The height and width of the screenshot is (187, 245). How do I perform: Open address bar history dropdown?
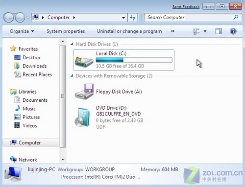[123, 18]
